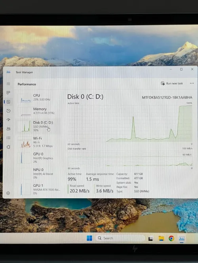Click the Disk 0 (C: D:) heading
Viewport: 198px width, 263px height.
[x=85, y=97]
